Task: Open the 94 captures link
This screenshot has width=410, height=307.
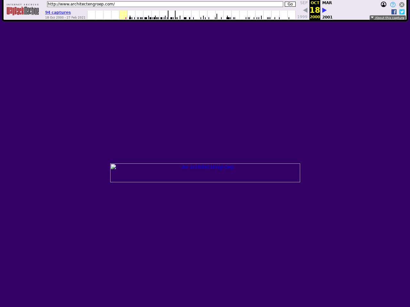Action: (58, 12)
